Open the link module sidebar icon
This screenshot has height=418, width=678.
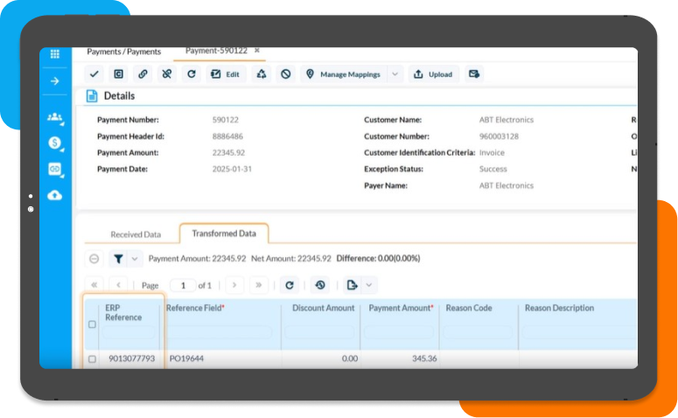(x=55, y=169)
